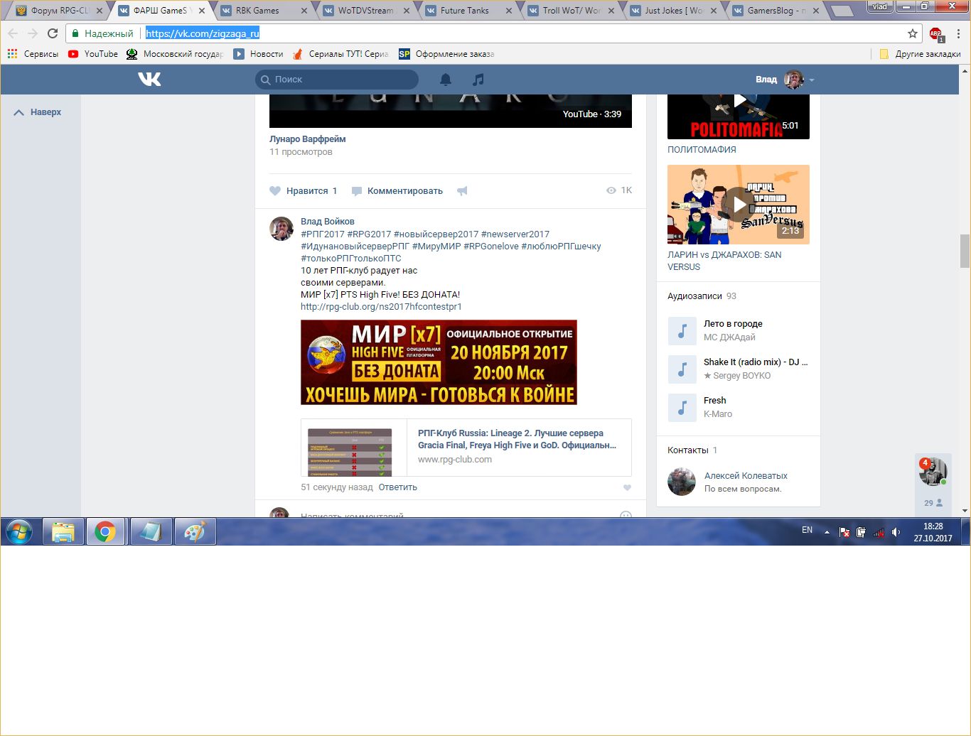The height and width of the screenshot is (736, 971).
Task: Open the rpg-club.org/ns2017hfcontestpr1 link
Action: click(381, 307)
